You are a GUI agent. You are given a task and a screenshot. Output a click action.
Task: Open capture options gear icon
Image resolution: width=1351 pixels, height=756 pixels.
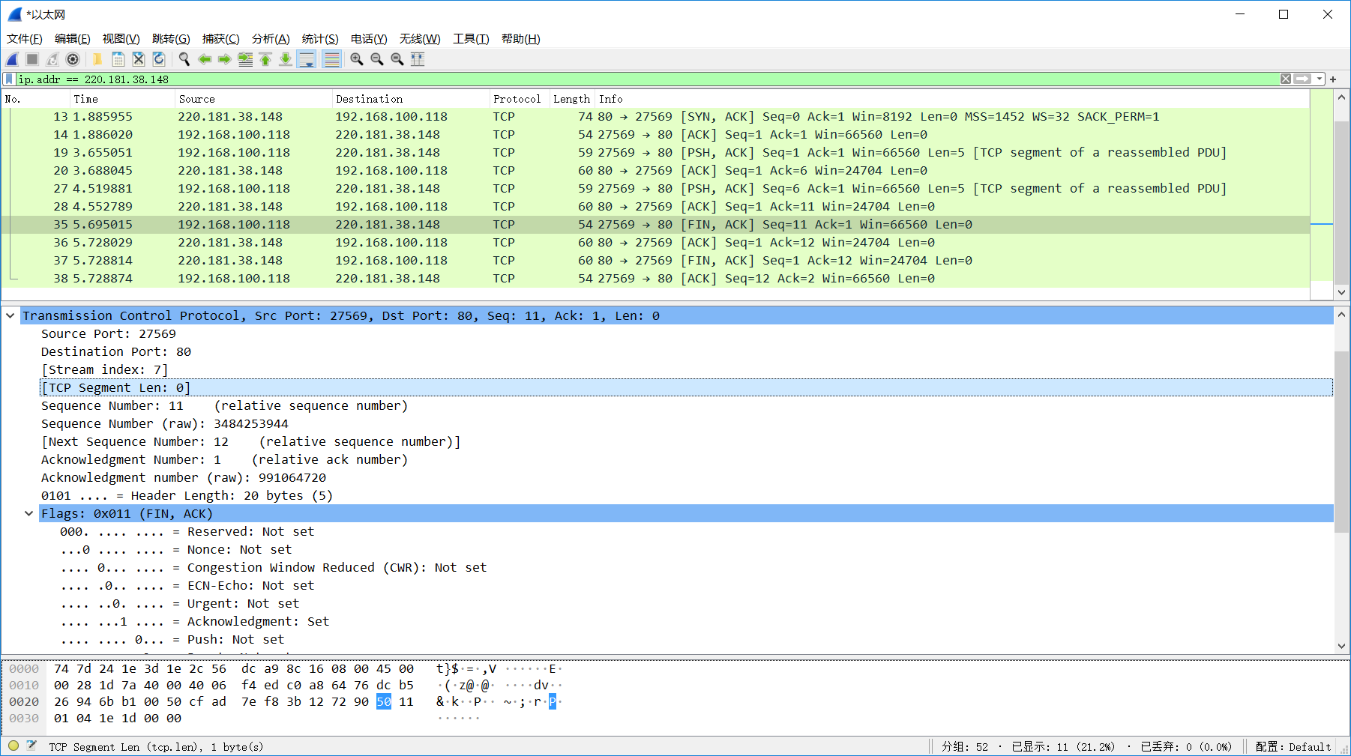[73, 59]
